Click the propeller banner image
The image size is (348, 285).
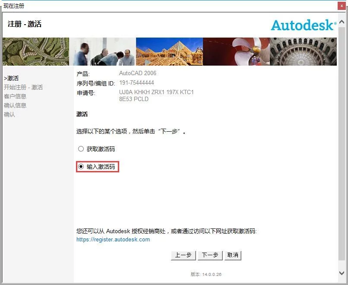pos(237,51)
